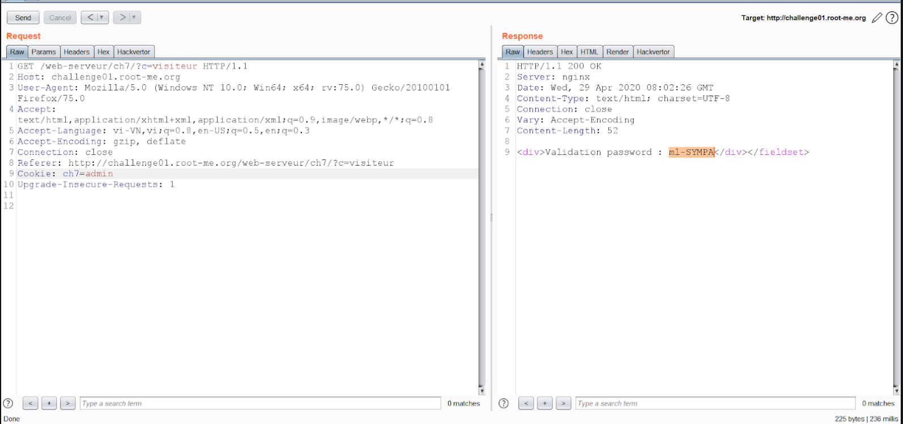Click the Response pane scrollbar down arrow
Viewport: 903px width, 424px height.
click(896, 391)
